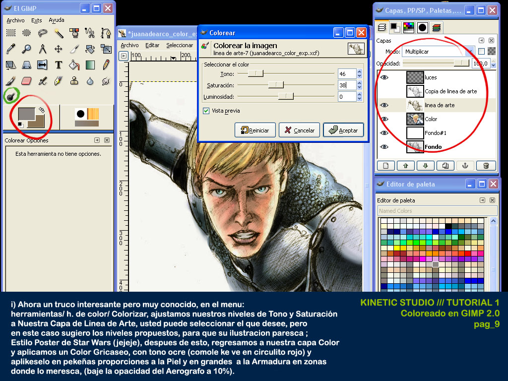The image size is (508, 381).
Task: Select the Ellipse Select tool
Action: [x=27, y=33]
